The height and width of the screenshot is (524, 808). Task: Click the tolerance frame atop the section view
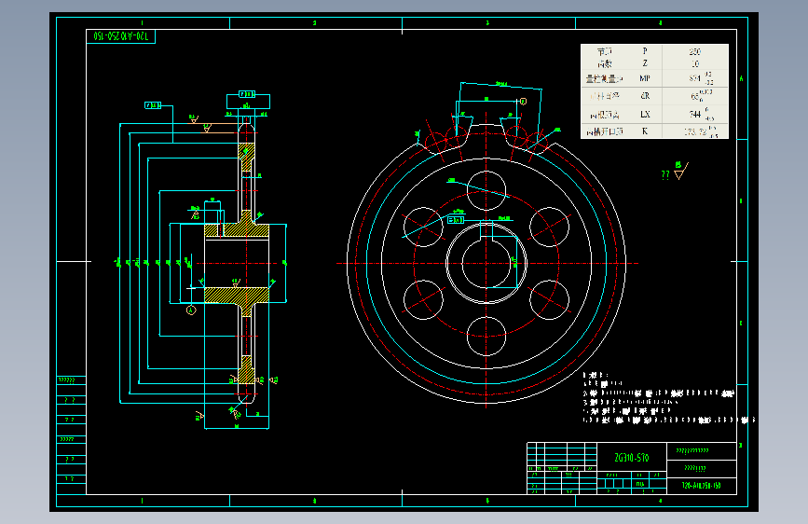coord(247,94)
